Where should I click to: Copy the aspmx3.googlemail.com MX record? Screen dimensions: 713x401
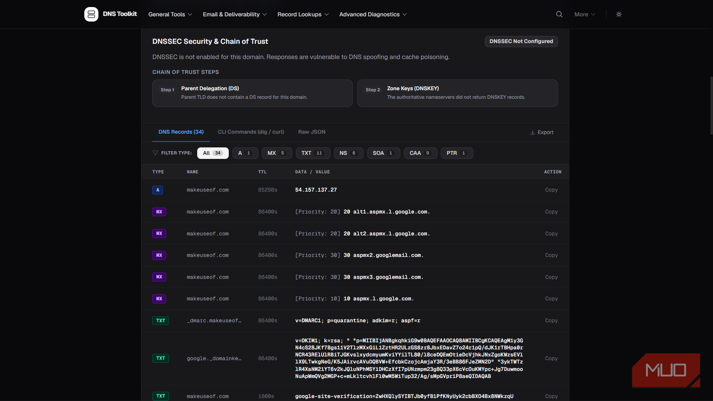coord(551,277)
